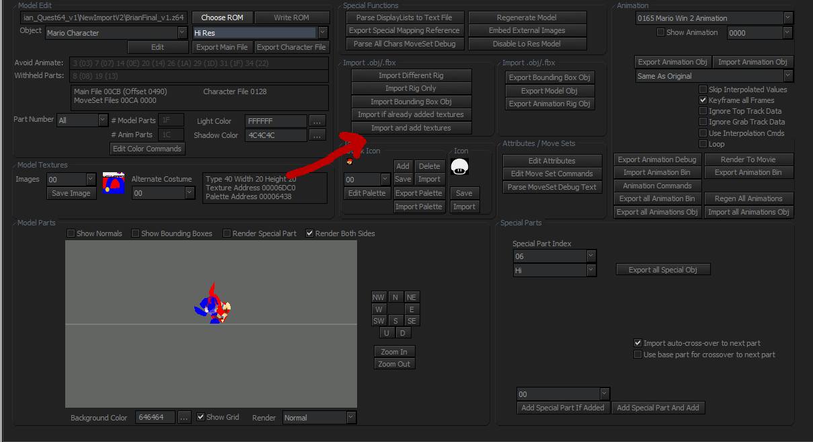Open the 0165 Mario Win 2 Animation dropdown
This screenshot has width=813, height=442.
tap(714, 18)
